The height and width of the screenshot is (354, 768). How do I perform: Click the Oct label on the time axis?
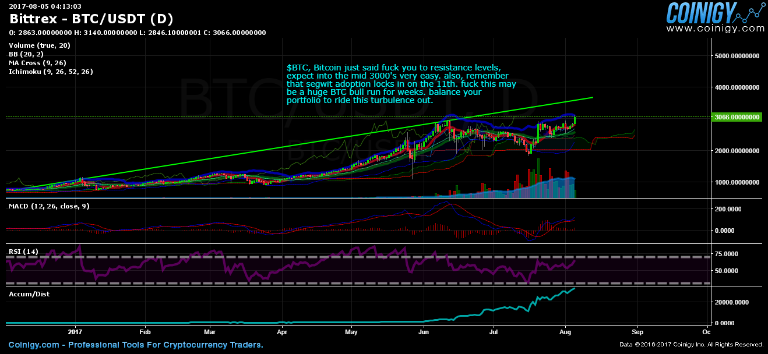tap(707, 331)
